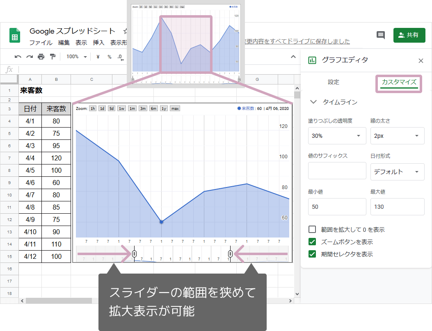Select the cell with value 120
This screenshot has height=331, width=432.
(x=56, y=158)
